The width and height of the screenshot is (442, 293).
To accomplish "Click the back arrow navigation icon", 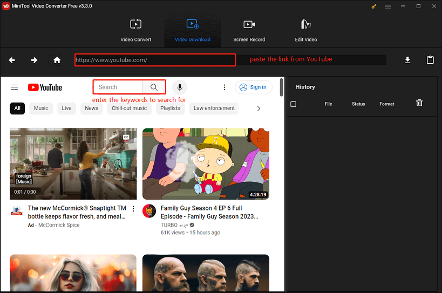I will [12, 60].
